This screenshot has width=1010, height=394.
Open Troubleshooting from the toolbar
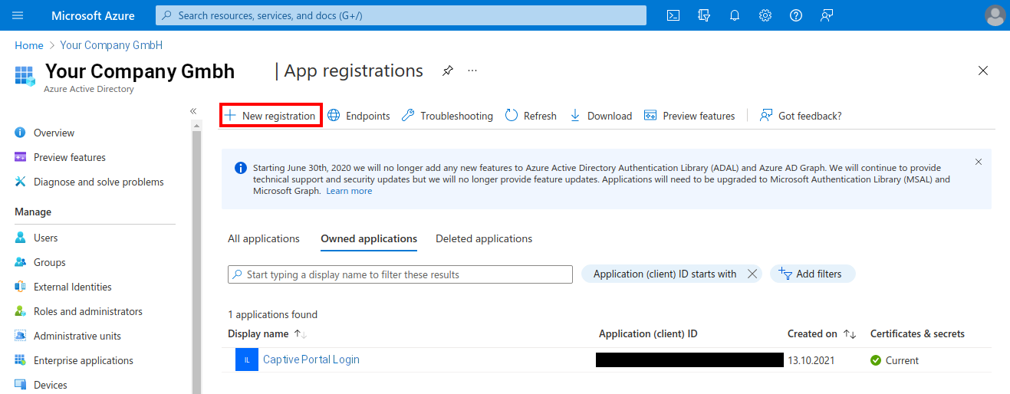(447, 116)
